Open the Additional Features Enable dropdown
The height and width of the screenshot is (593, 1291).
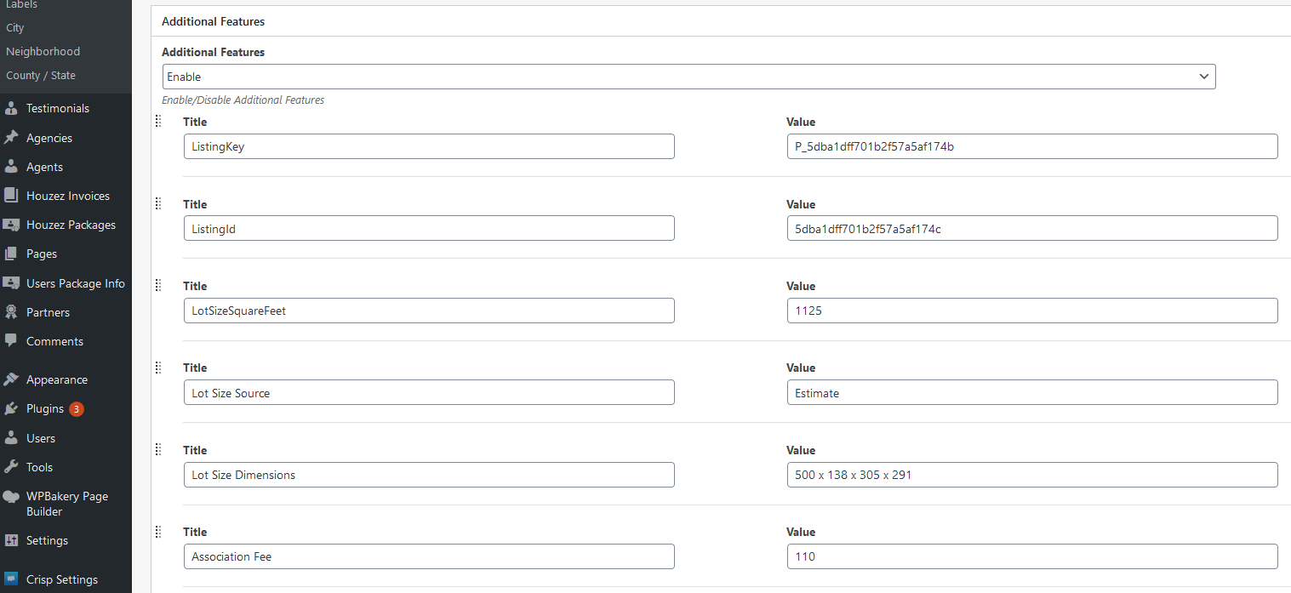688,77
